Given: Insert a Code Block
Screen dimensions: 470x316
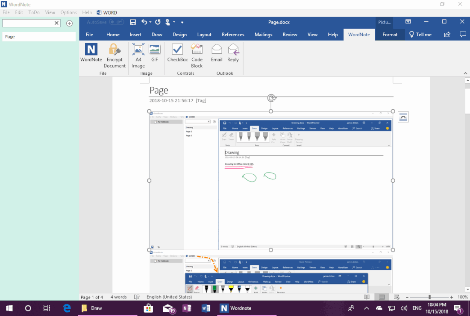Looking at the screenshot, I should [197, 56].
